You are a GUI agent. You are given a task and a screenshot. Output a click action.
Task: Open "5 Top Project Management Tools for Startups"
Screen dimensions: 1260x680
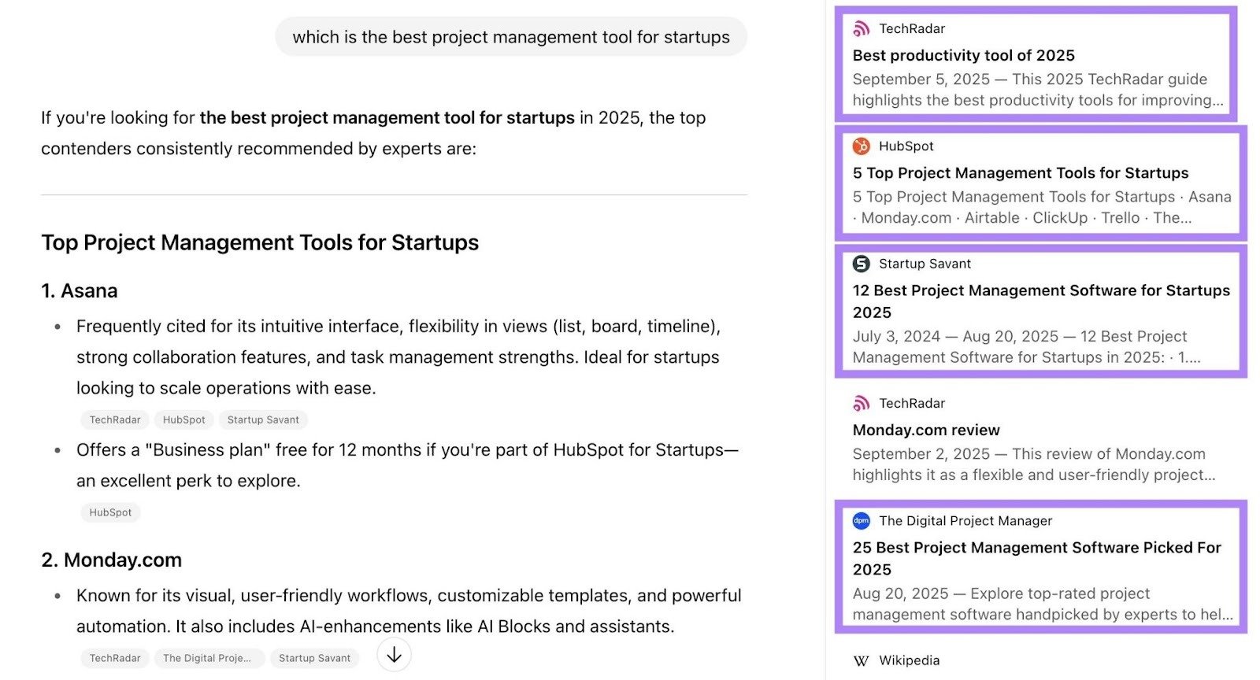pos(1020,173)
